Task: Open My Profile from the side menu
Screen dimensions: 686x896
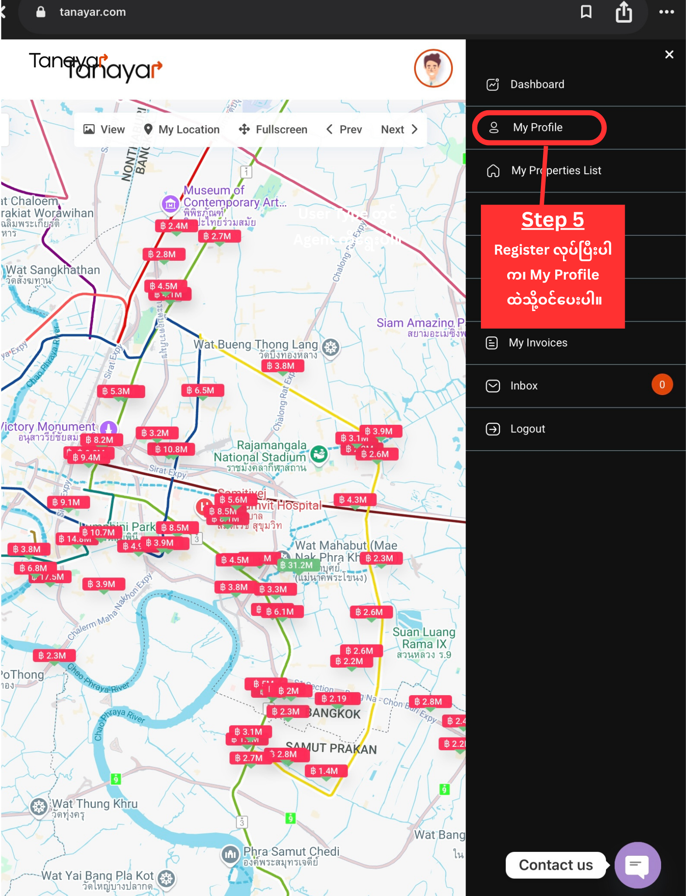Action: (538, 128)
